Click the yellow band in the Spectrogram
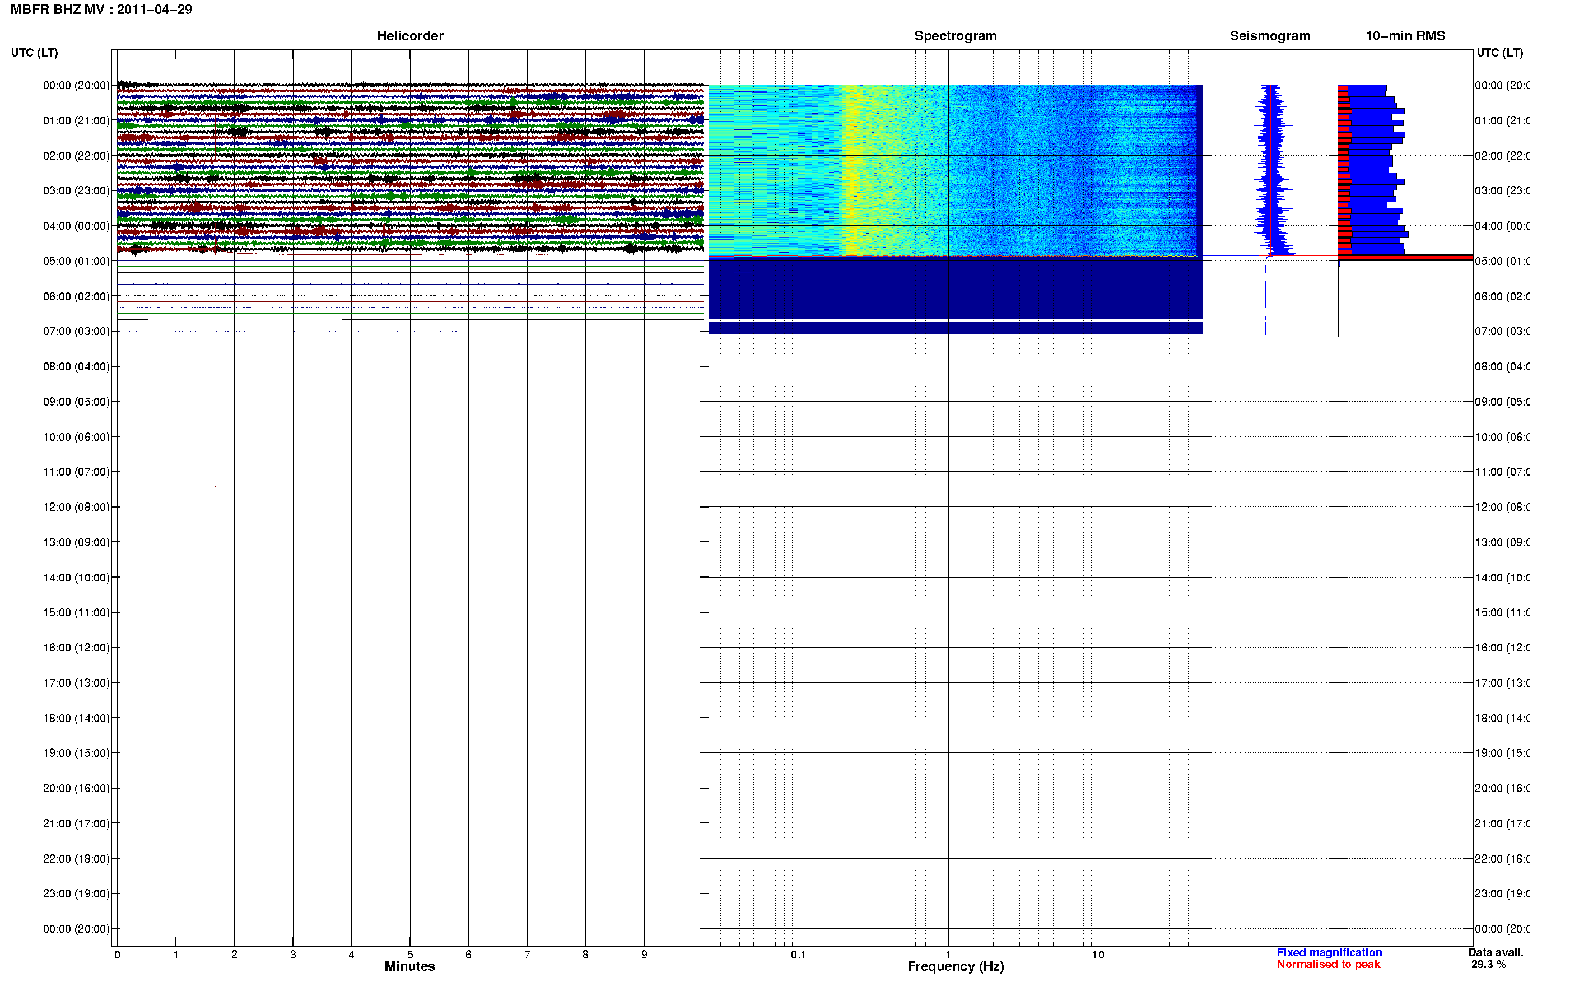The image size is (1593, 996). (856, 170)
